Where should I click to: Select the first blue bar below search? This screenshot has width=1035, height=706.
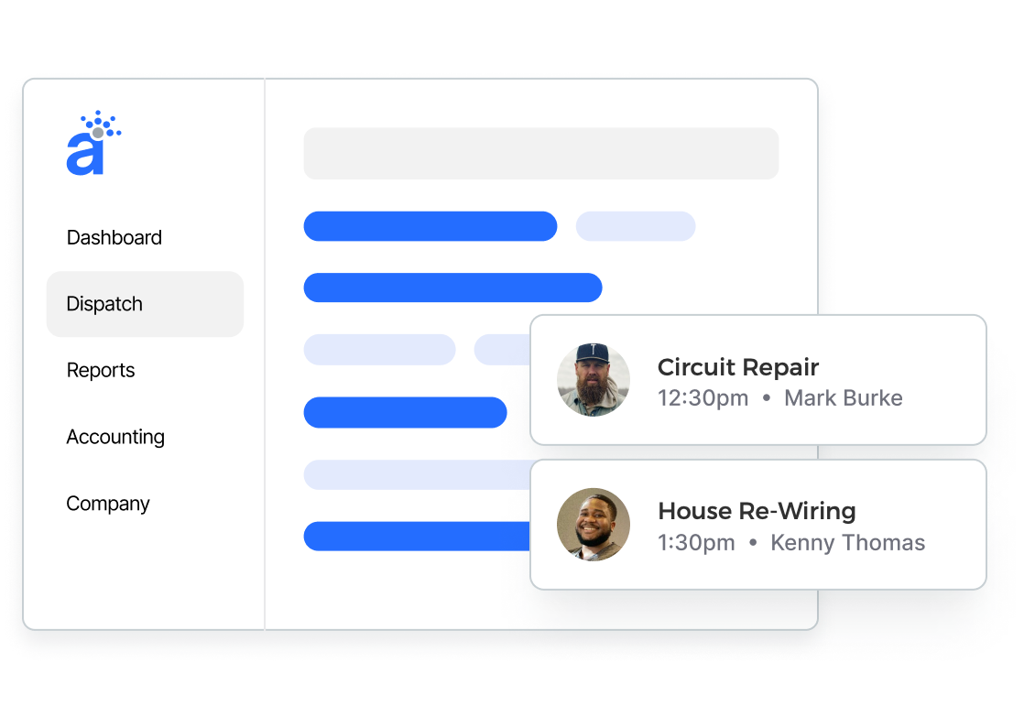pyautogui.click(x=430, y=226)
